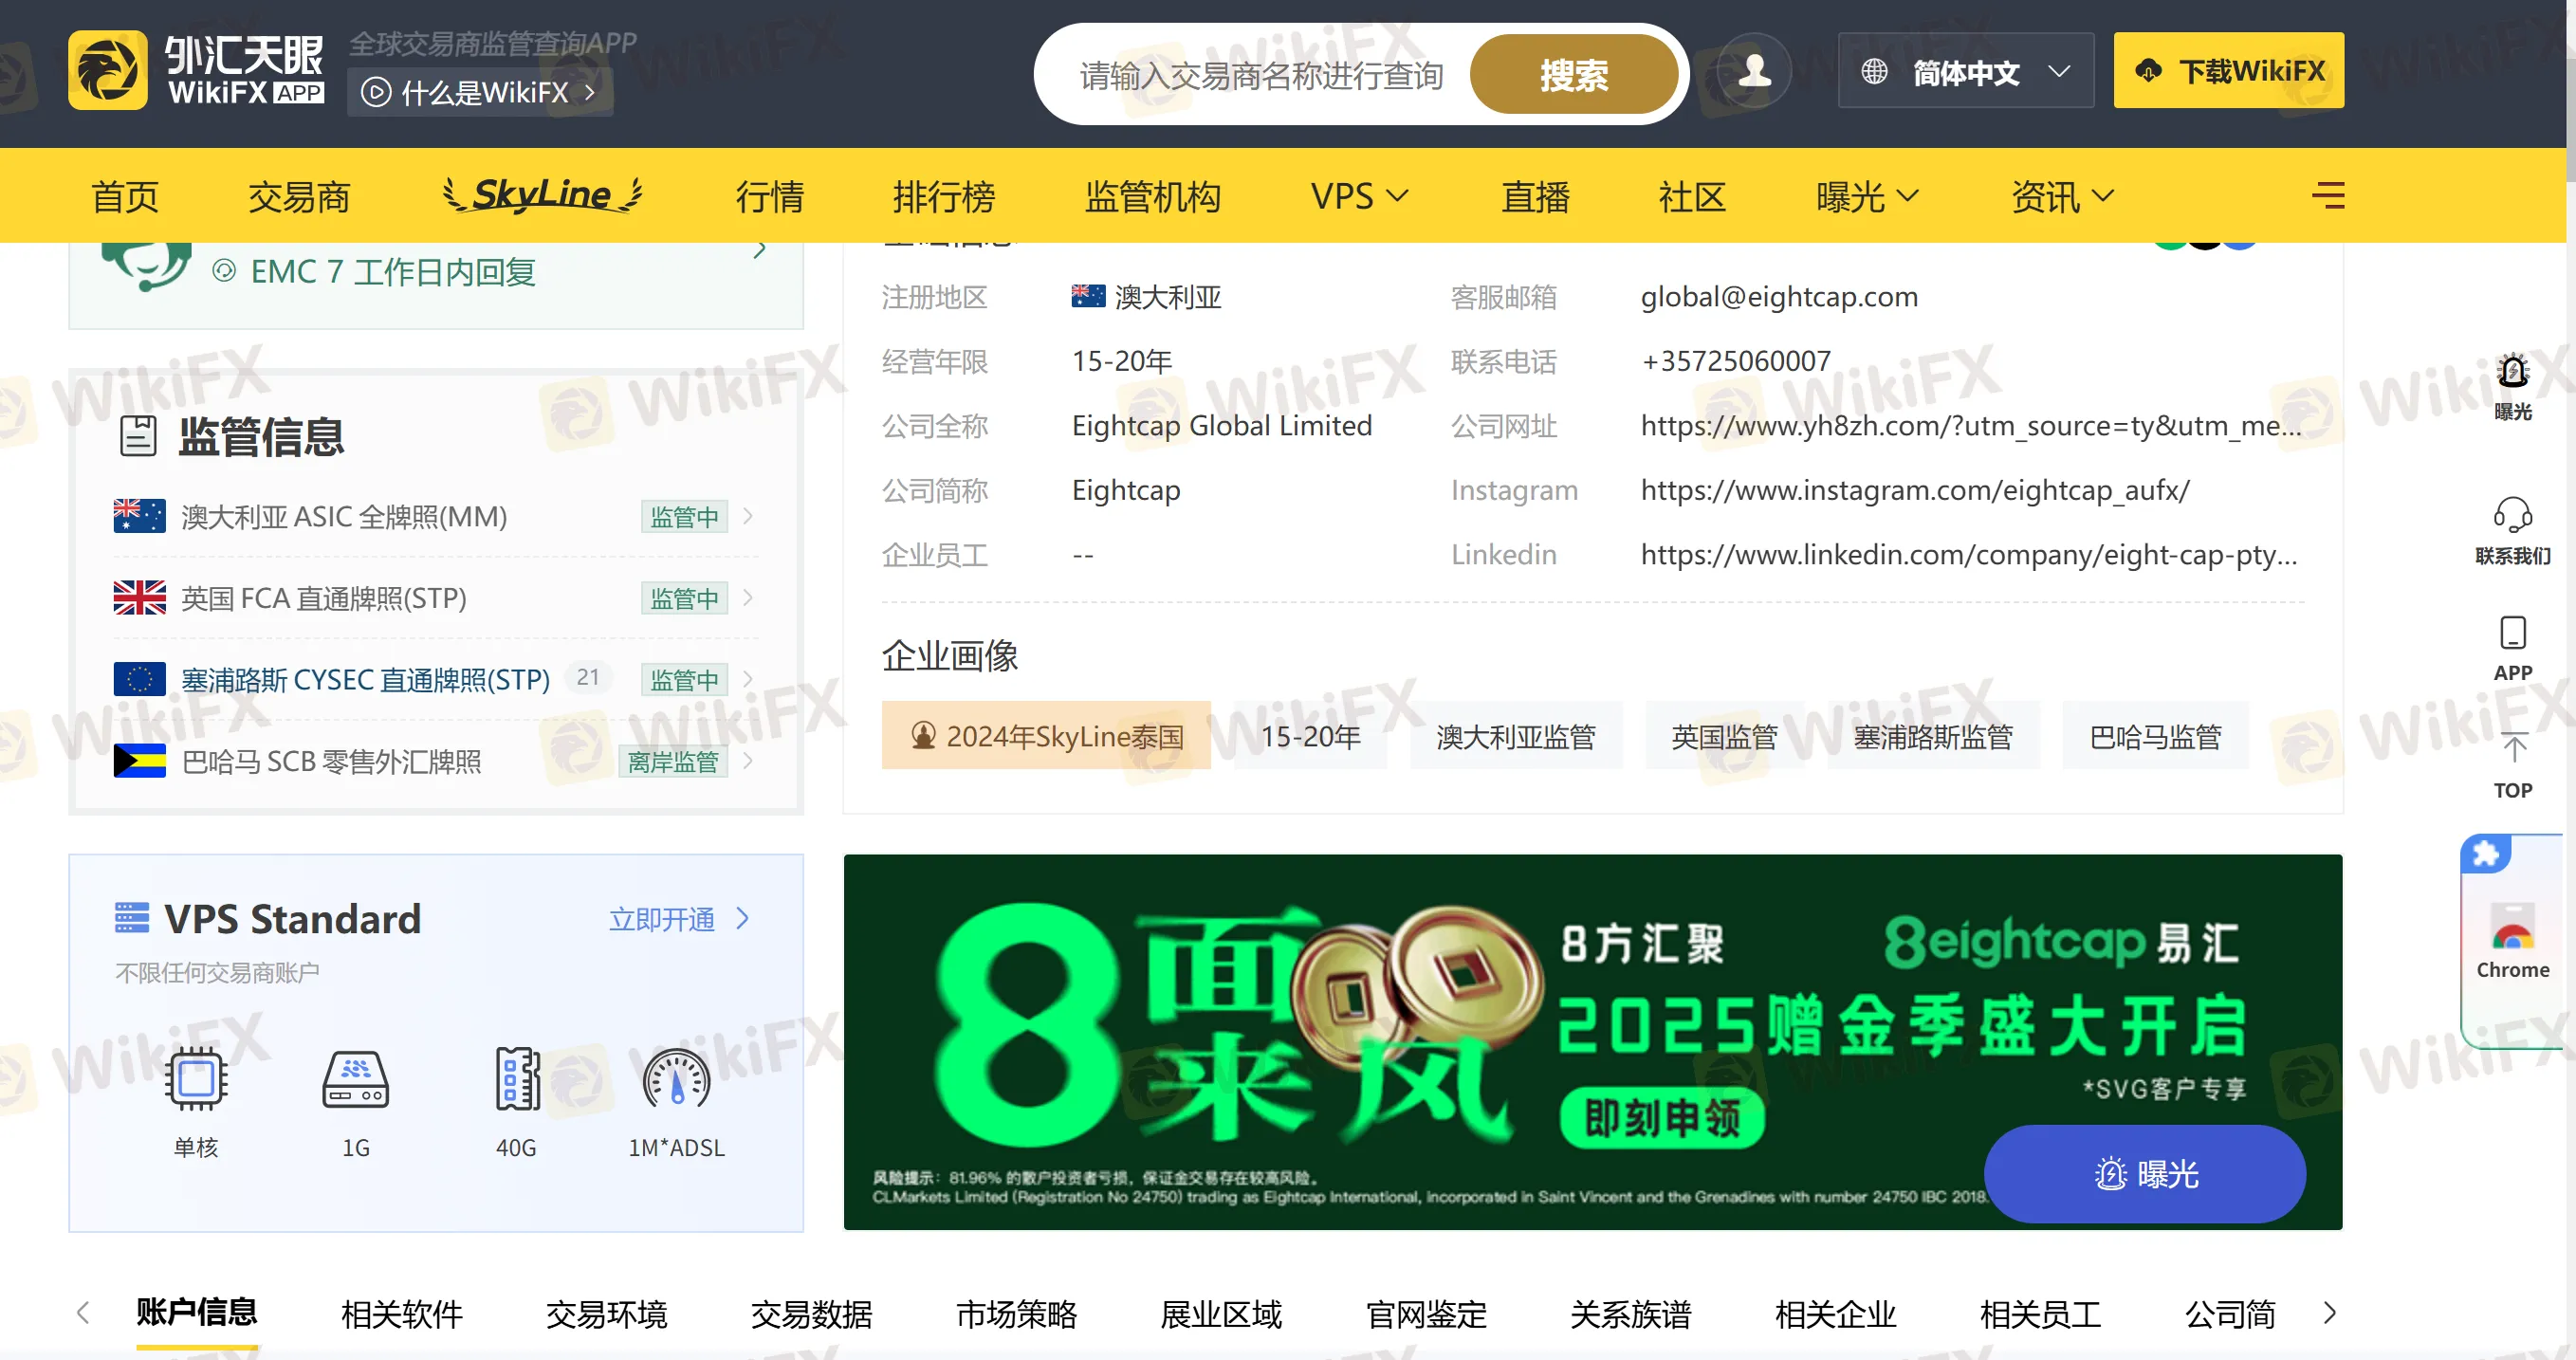Screen dimensions: 2576x1360
Task: Open the APP phone icon in sidebar
Action: [2512, 634]
